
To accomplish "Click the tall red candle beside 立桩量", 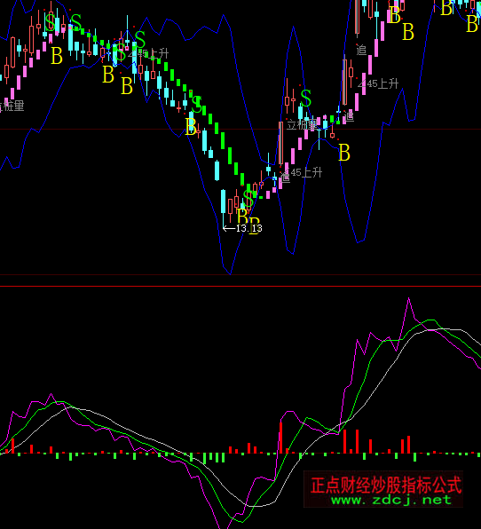I will coord(280,144).
